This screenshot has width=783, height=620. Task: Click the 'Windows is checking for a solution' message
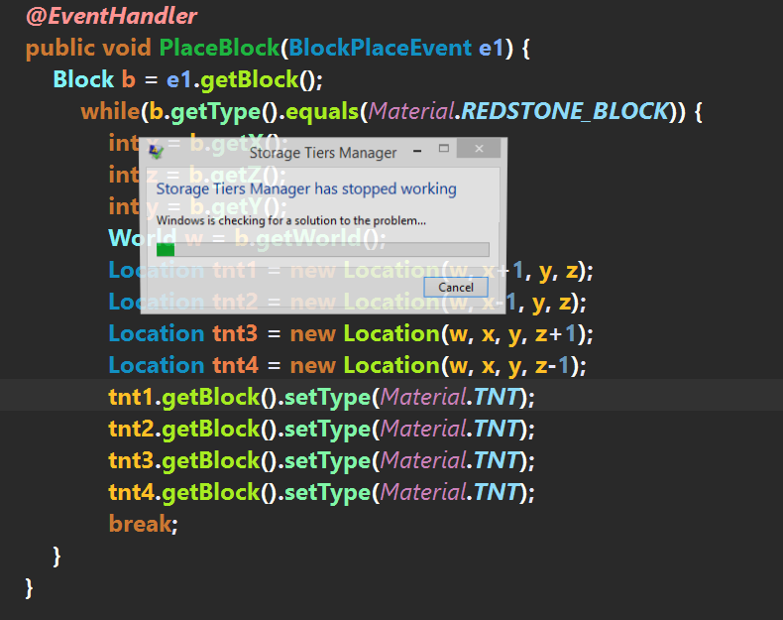pos(291,220)
